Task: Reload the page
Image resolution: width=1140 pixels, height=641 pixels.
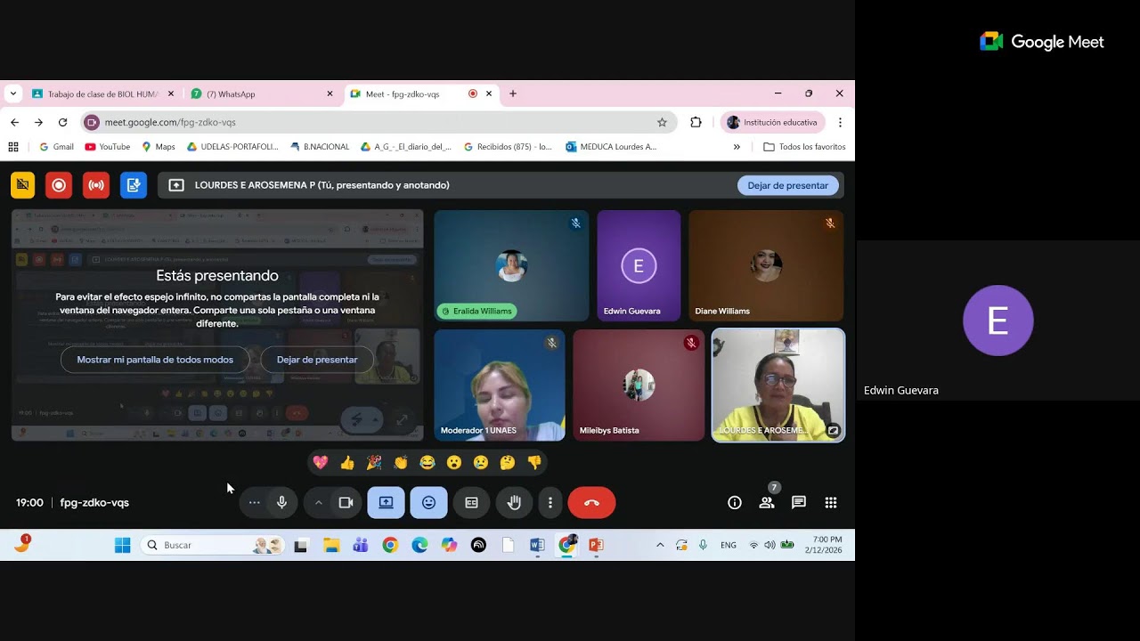Action: [62, 122]
